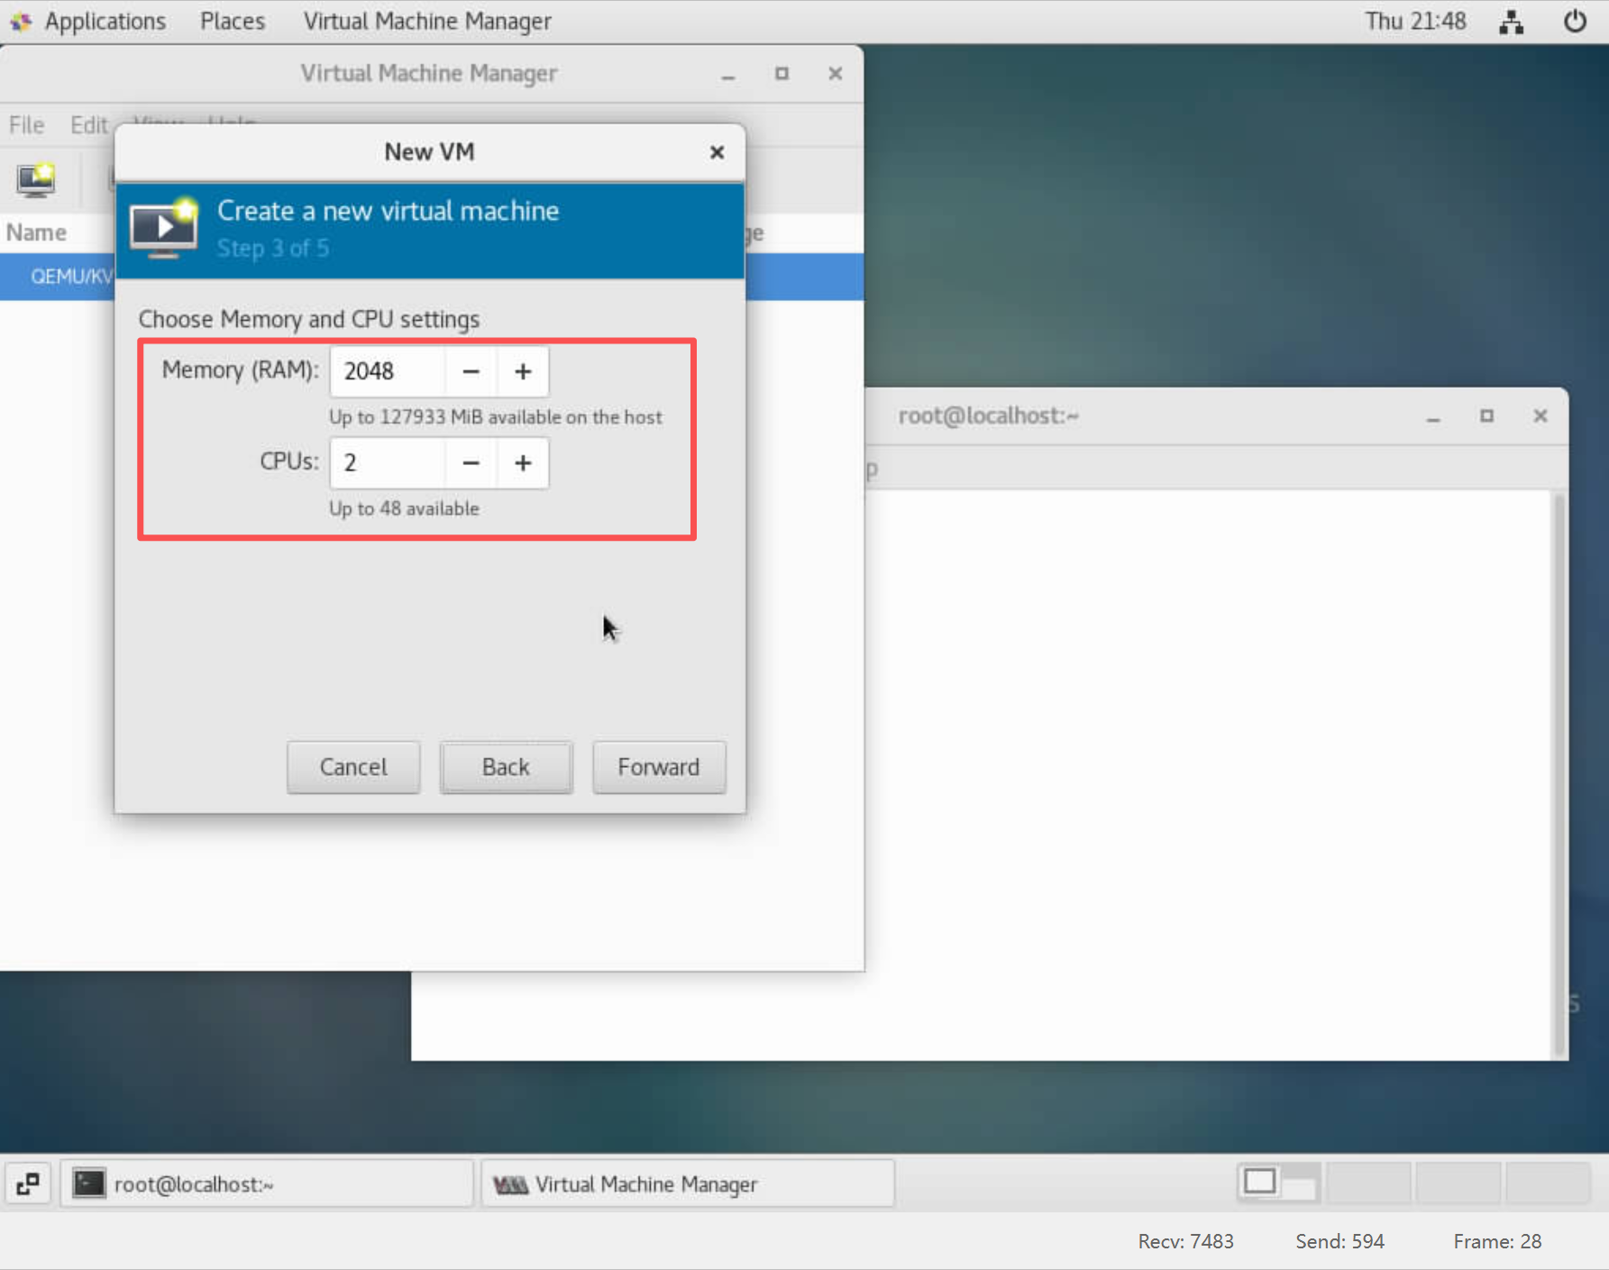Open the Places menu
This screenshot has width=1609, height=1270.
(x=233, y=22)
